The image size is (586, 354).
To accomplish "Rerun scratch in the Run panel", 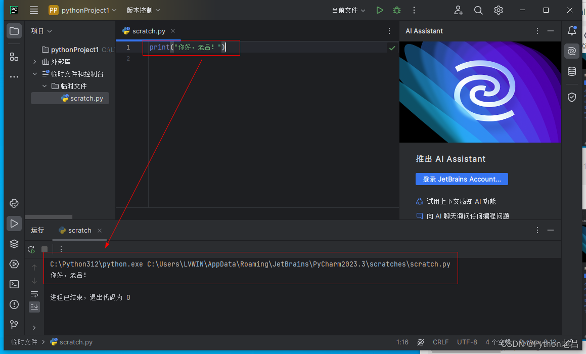I will tap(31, 249).
